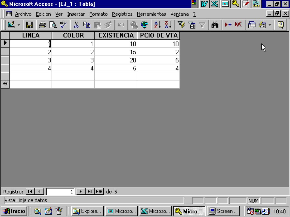The height and width of the screenshot is (217, 290).
Task: Click EXISTENCIA cell containing 15
Action: [x=116, y=52]
